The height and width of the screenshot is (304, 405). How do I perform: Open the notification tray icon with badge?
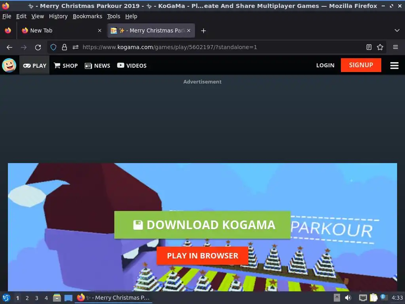384,298
